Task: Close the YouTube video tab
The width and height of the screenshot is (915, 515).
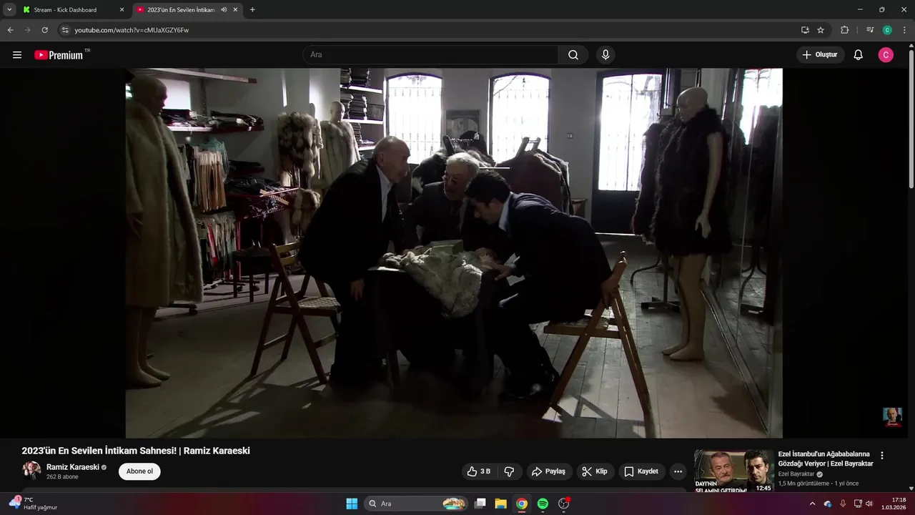Action: (235, 10)
